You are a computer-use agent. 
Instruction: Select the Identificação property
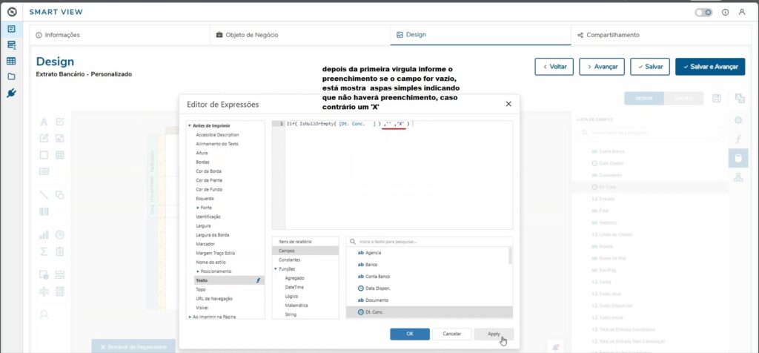208,217
